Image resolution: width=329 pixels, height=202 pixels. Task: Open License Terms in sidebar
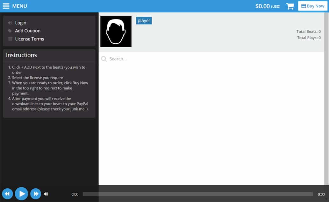pos(30,39)
